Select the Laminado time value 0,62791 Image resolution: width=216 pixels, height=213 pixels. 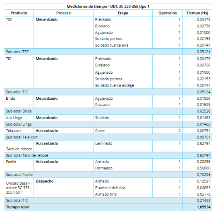click(x=204, y=143)
